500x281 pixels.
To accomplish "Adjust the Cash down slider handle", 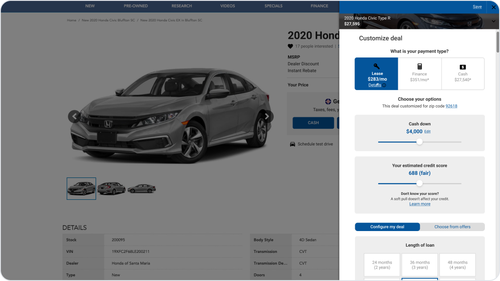I will coord(420,142).
